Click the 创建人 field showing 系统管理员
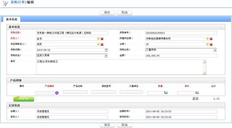Image resolution: width=232 pixels, height=128 pixels. tap(72, 112)
